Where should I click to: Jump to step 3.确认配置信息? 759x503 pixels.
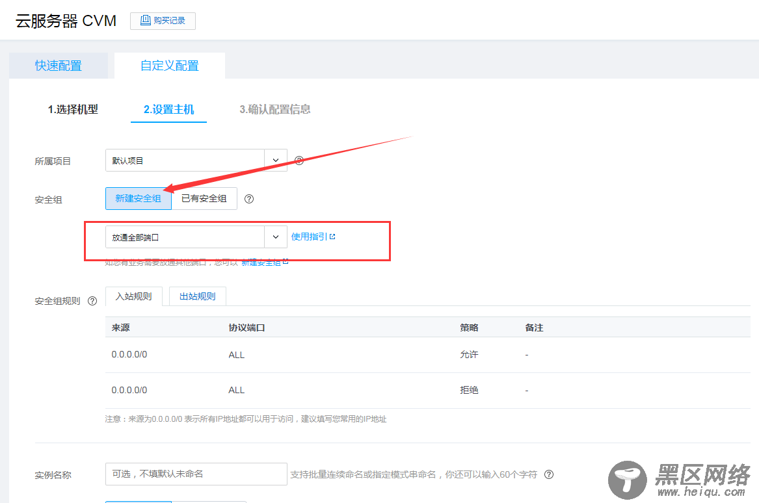pos(275,109)
